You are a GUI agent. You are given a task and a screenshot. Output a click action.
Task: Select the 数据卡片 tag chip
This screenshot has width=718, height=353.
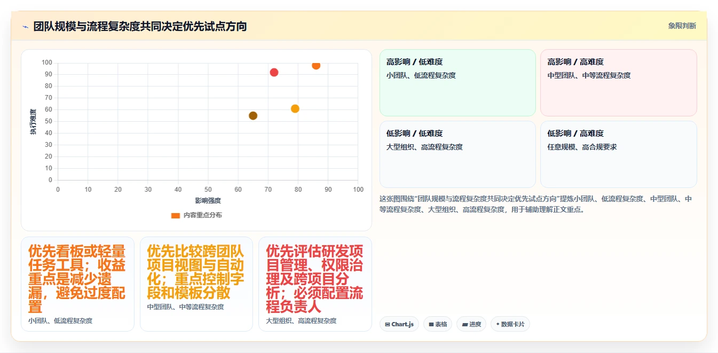point(510,324)
